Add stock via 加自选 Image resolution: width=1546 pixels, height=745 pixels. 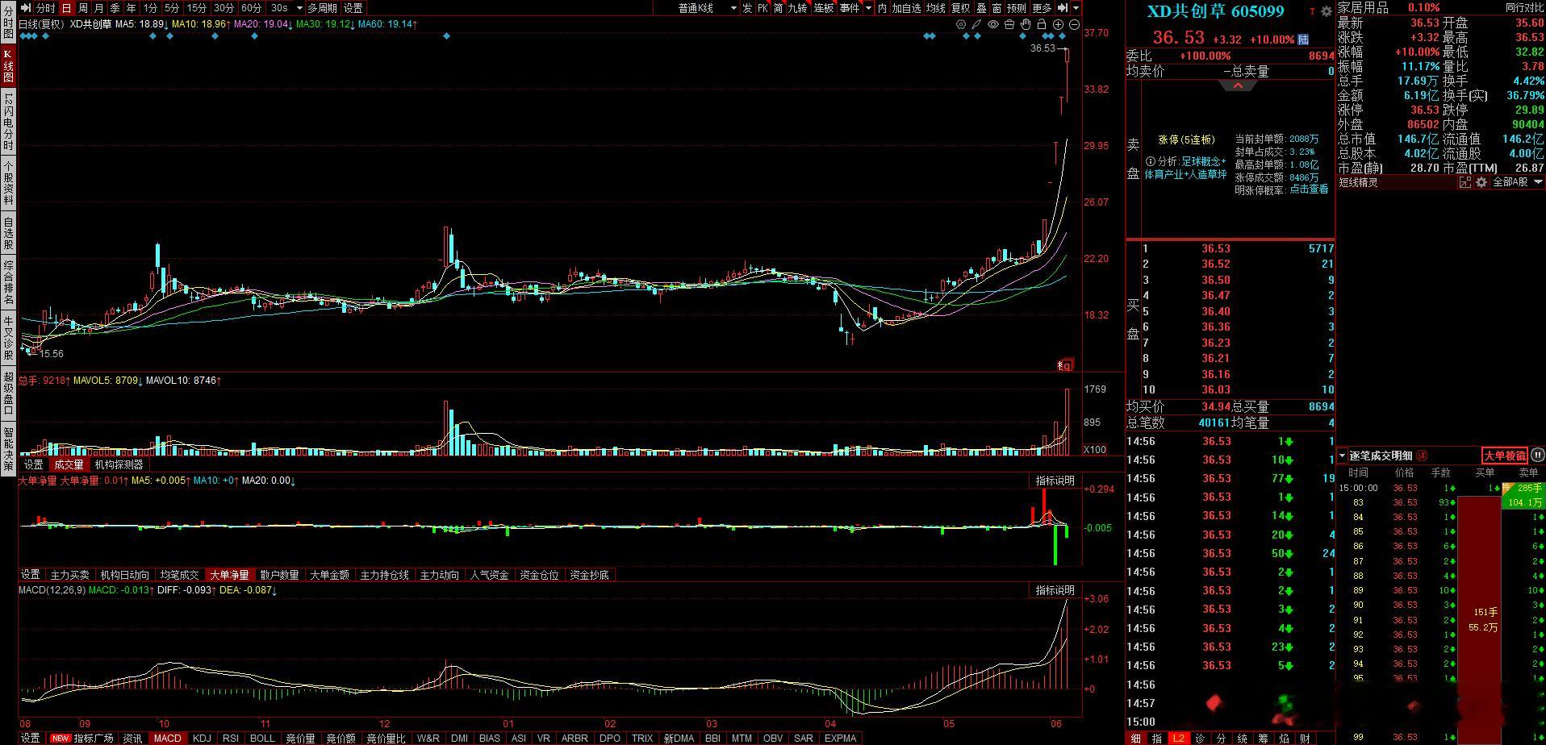(905, 7)
